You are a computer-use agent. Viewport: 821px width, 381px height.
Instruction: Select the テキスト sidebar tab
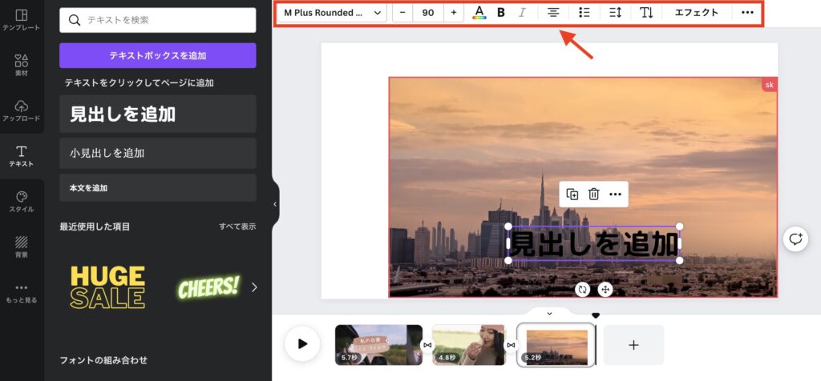pos(22,156)
